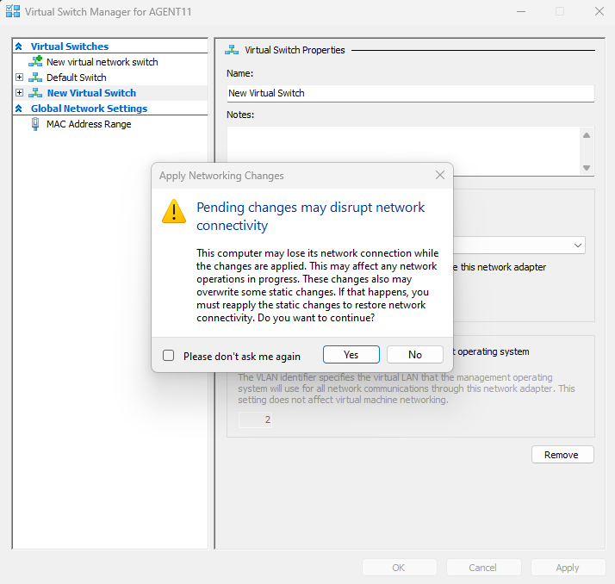This screenshot has width=615, height=584.
Task: Open MAC Address Range settings
Action: coord(89,124)
